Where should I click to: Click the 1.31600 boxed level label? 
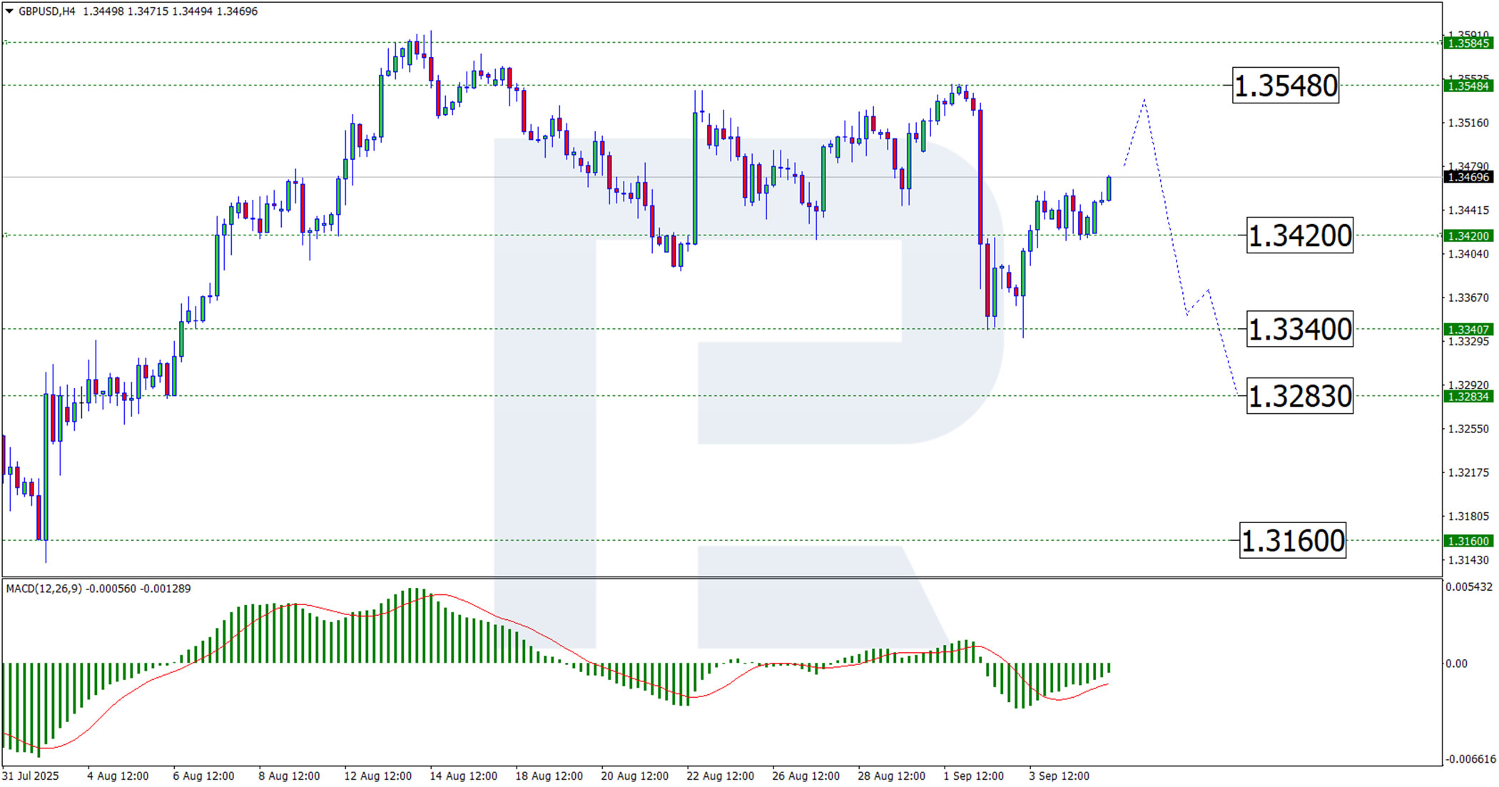[x=1292, y=541]
